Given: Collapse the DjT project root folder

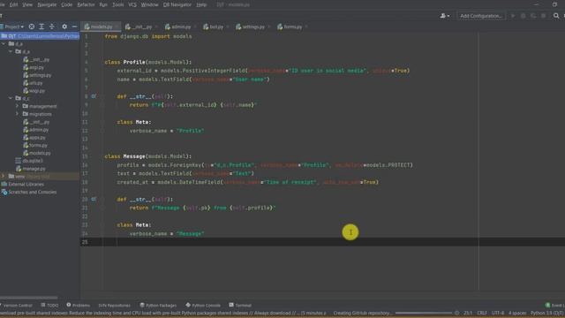Looking at the screenshot, I should [x=39, y=36].
